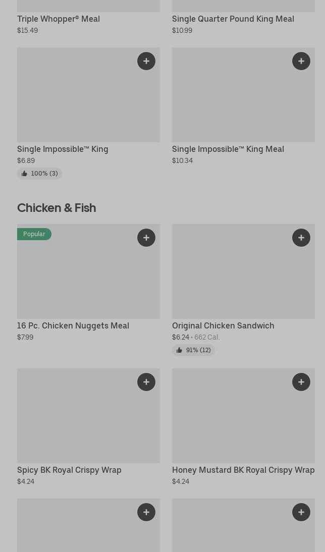The height and width of the screenshot is (552, 325).
Task: Add Single Impossible King Meal to order
Action: (x=301, y=61)
